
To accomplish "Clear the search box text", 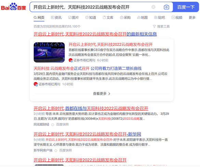I will pyautogui.click(x=153, y=7).
